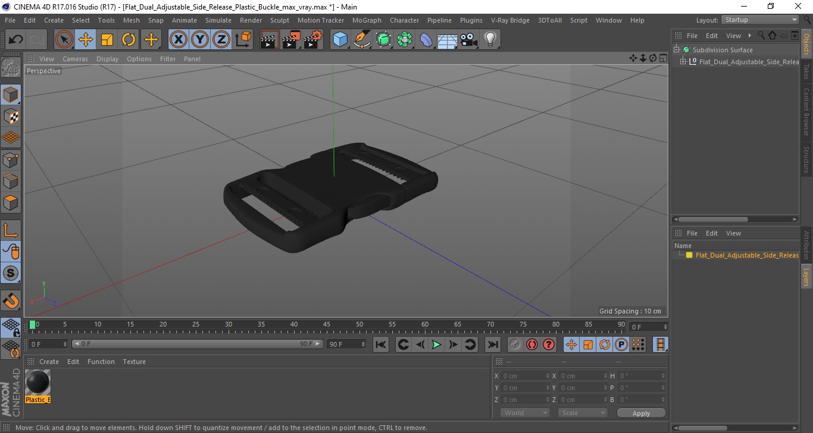This screenshot has height=433, width=813.
Task: Click the X position input field
Action: (526, 376)
